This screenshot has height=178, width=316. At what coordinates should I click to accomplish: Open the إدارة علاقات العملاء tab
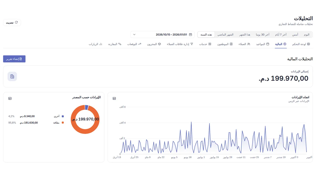[x=180, y=44]
